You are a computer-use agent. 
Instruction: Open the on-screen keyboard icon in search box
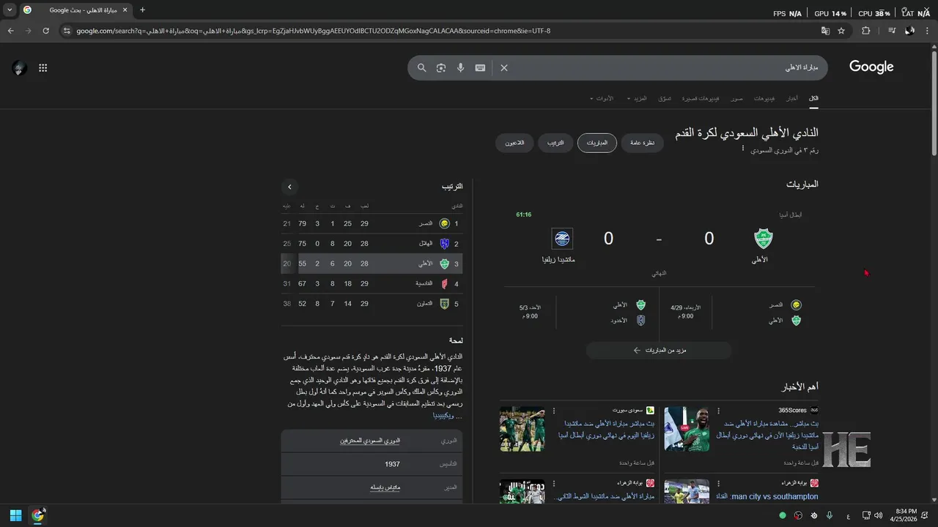[x=480, y=67]
